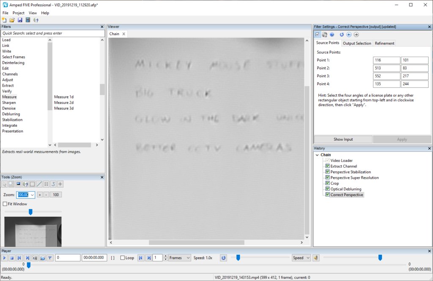
Task: Uncheck Perspective Super Resolution filter
Action: (x=328, y=177)
